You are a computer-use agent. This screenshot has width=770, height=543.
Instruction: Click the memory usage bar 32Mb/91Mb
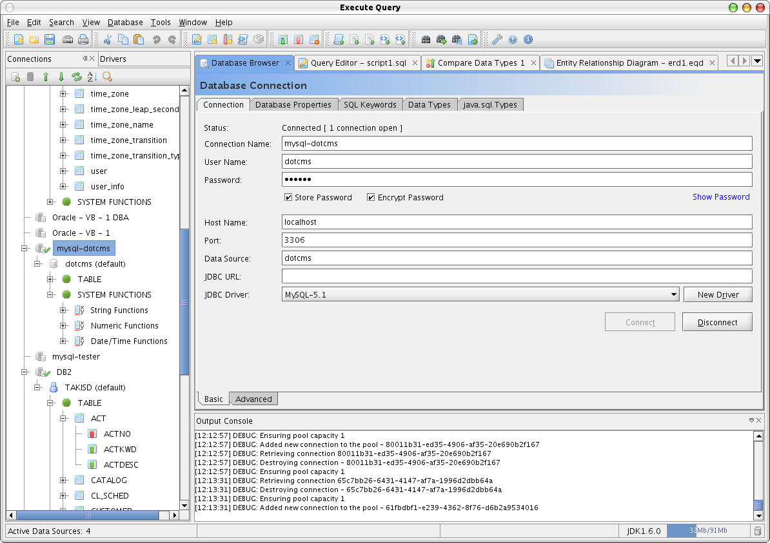(x=707, y=530)
